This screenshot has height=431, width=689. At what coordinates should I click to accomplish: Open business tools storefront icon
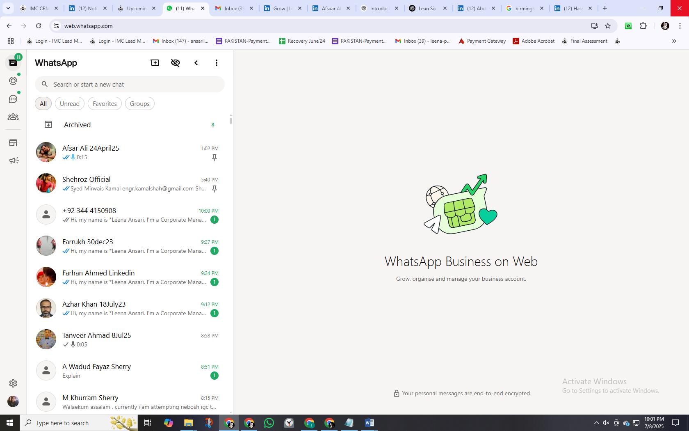[13, 142]
